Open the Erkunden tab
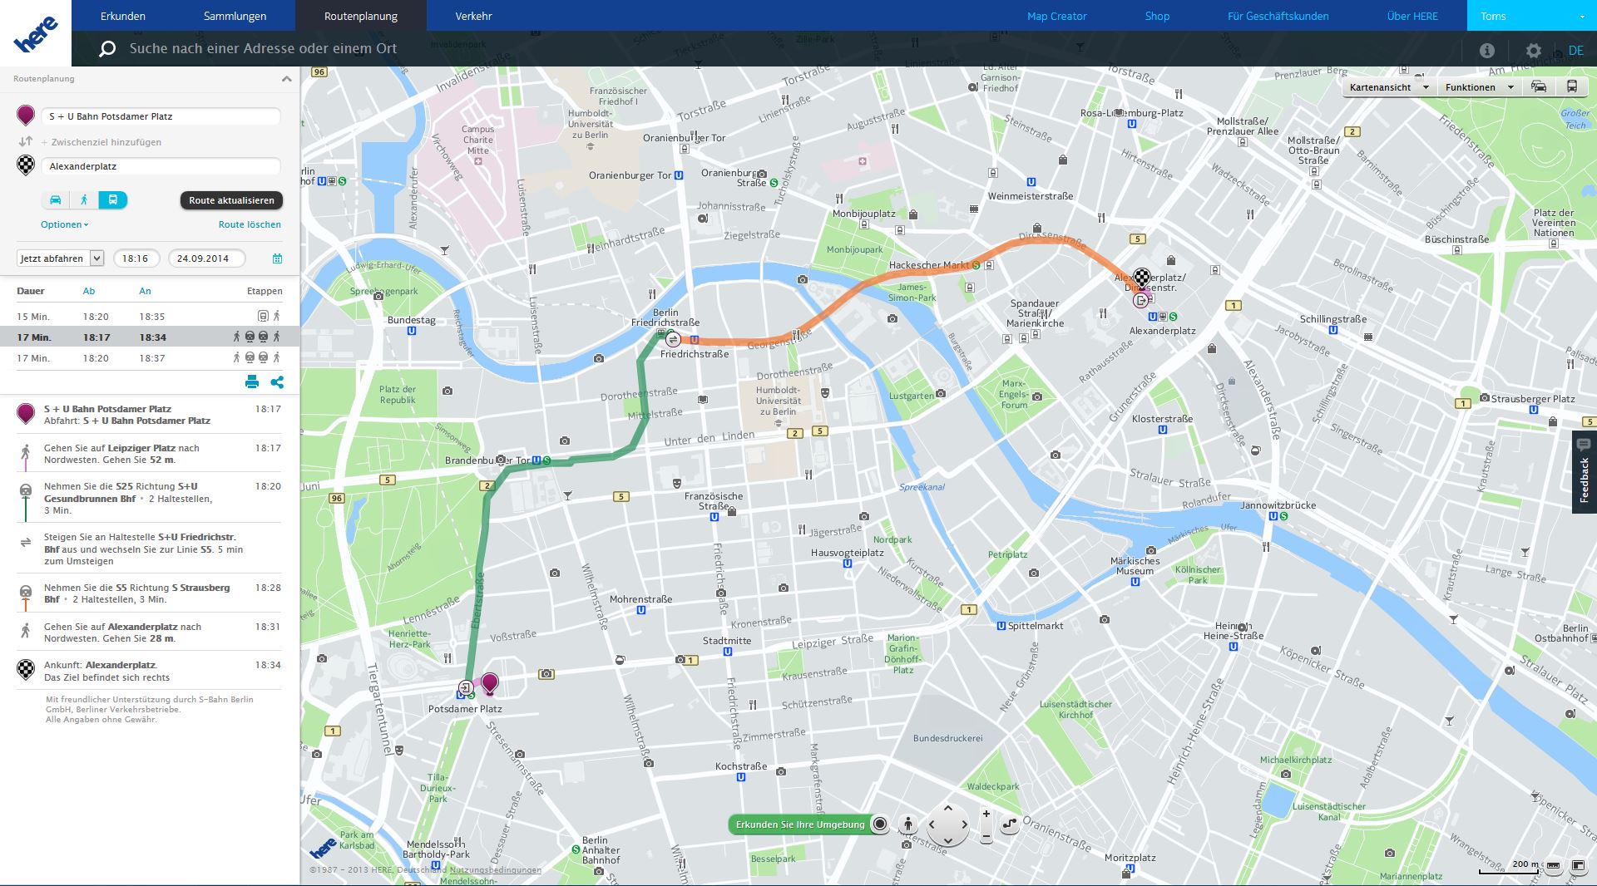The image size is (1597, 886). point(123,16)
